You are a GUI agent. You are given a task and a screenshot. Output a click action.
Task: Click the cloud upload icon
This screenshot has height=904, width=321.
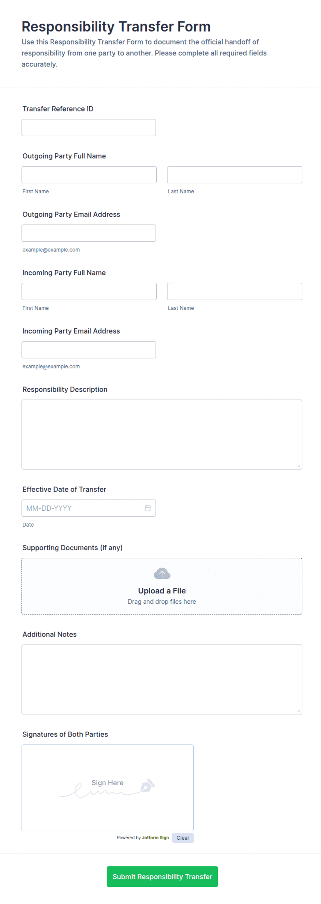[x=162, y=573]
